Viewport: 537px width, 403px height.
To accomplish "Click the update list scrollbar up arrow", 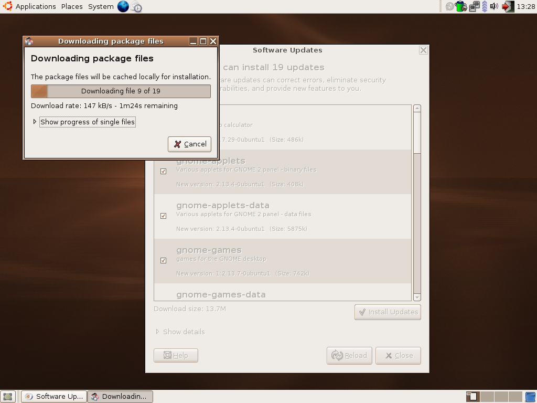I will click(417, 109).
